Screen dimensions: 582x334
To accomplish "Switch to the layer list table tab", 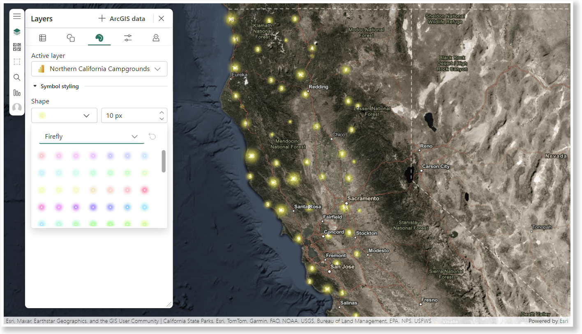I will pyautogui.click(x=43, y=38).
